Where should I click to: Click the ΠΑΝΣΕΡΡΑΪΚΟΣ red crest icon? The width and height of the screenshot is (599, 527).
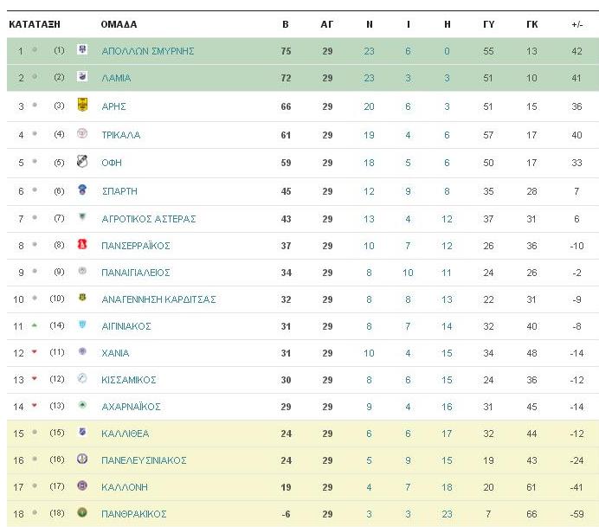[82, 244]
